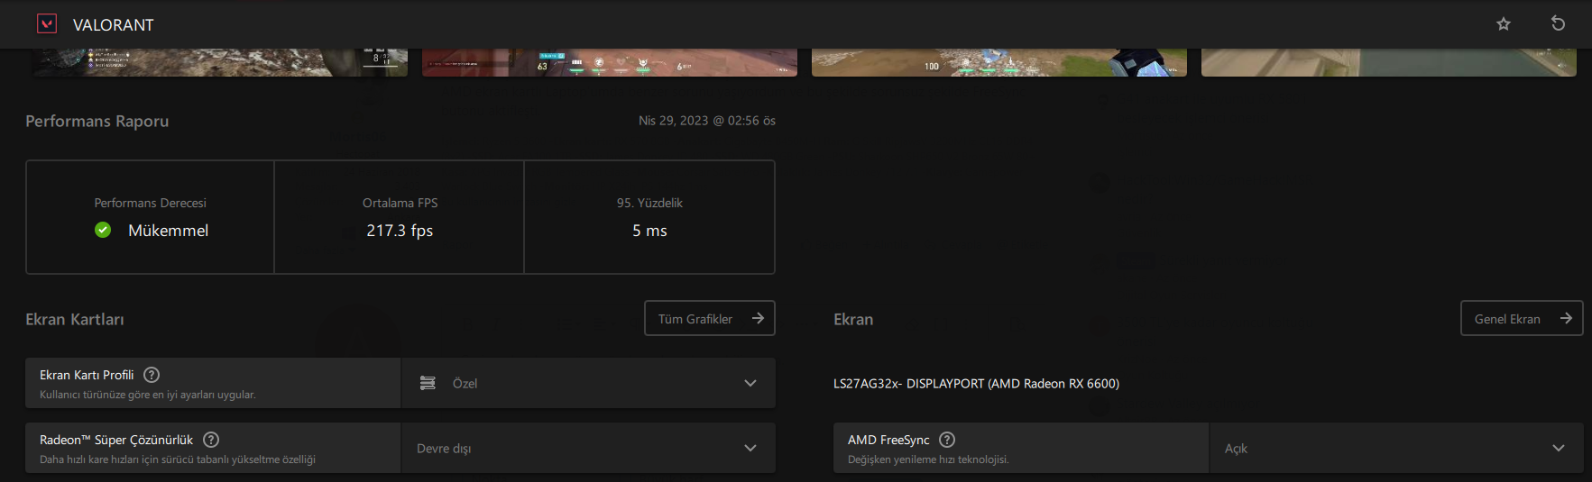This screenshot has width=1592, height=482.
Task: Click the Mükemmel performance rating text
Action: click(x=168, y=231)
